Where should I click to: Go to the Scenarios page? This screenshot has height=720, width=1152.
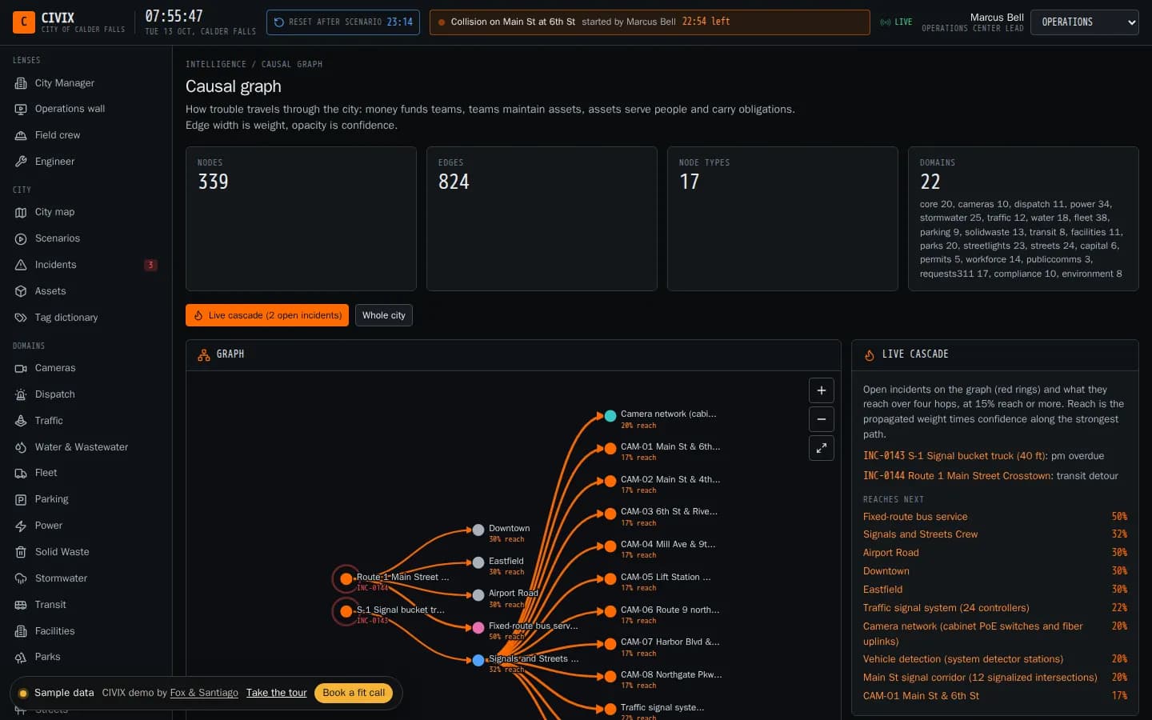tap(86, 238)
